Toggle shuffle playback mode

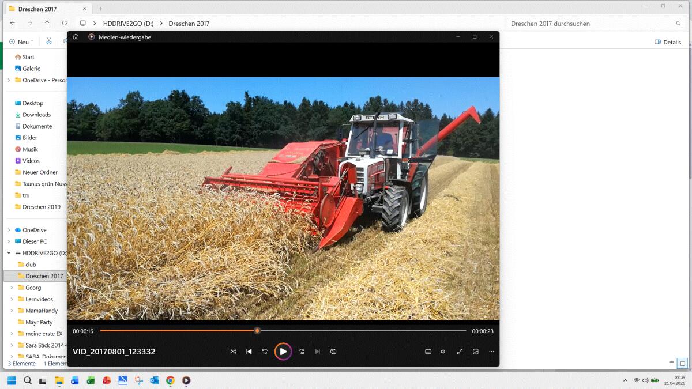tap(233, 352)
